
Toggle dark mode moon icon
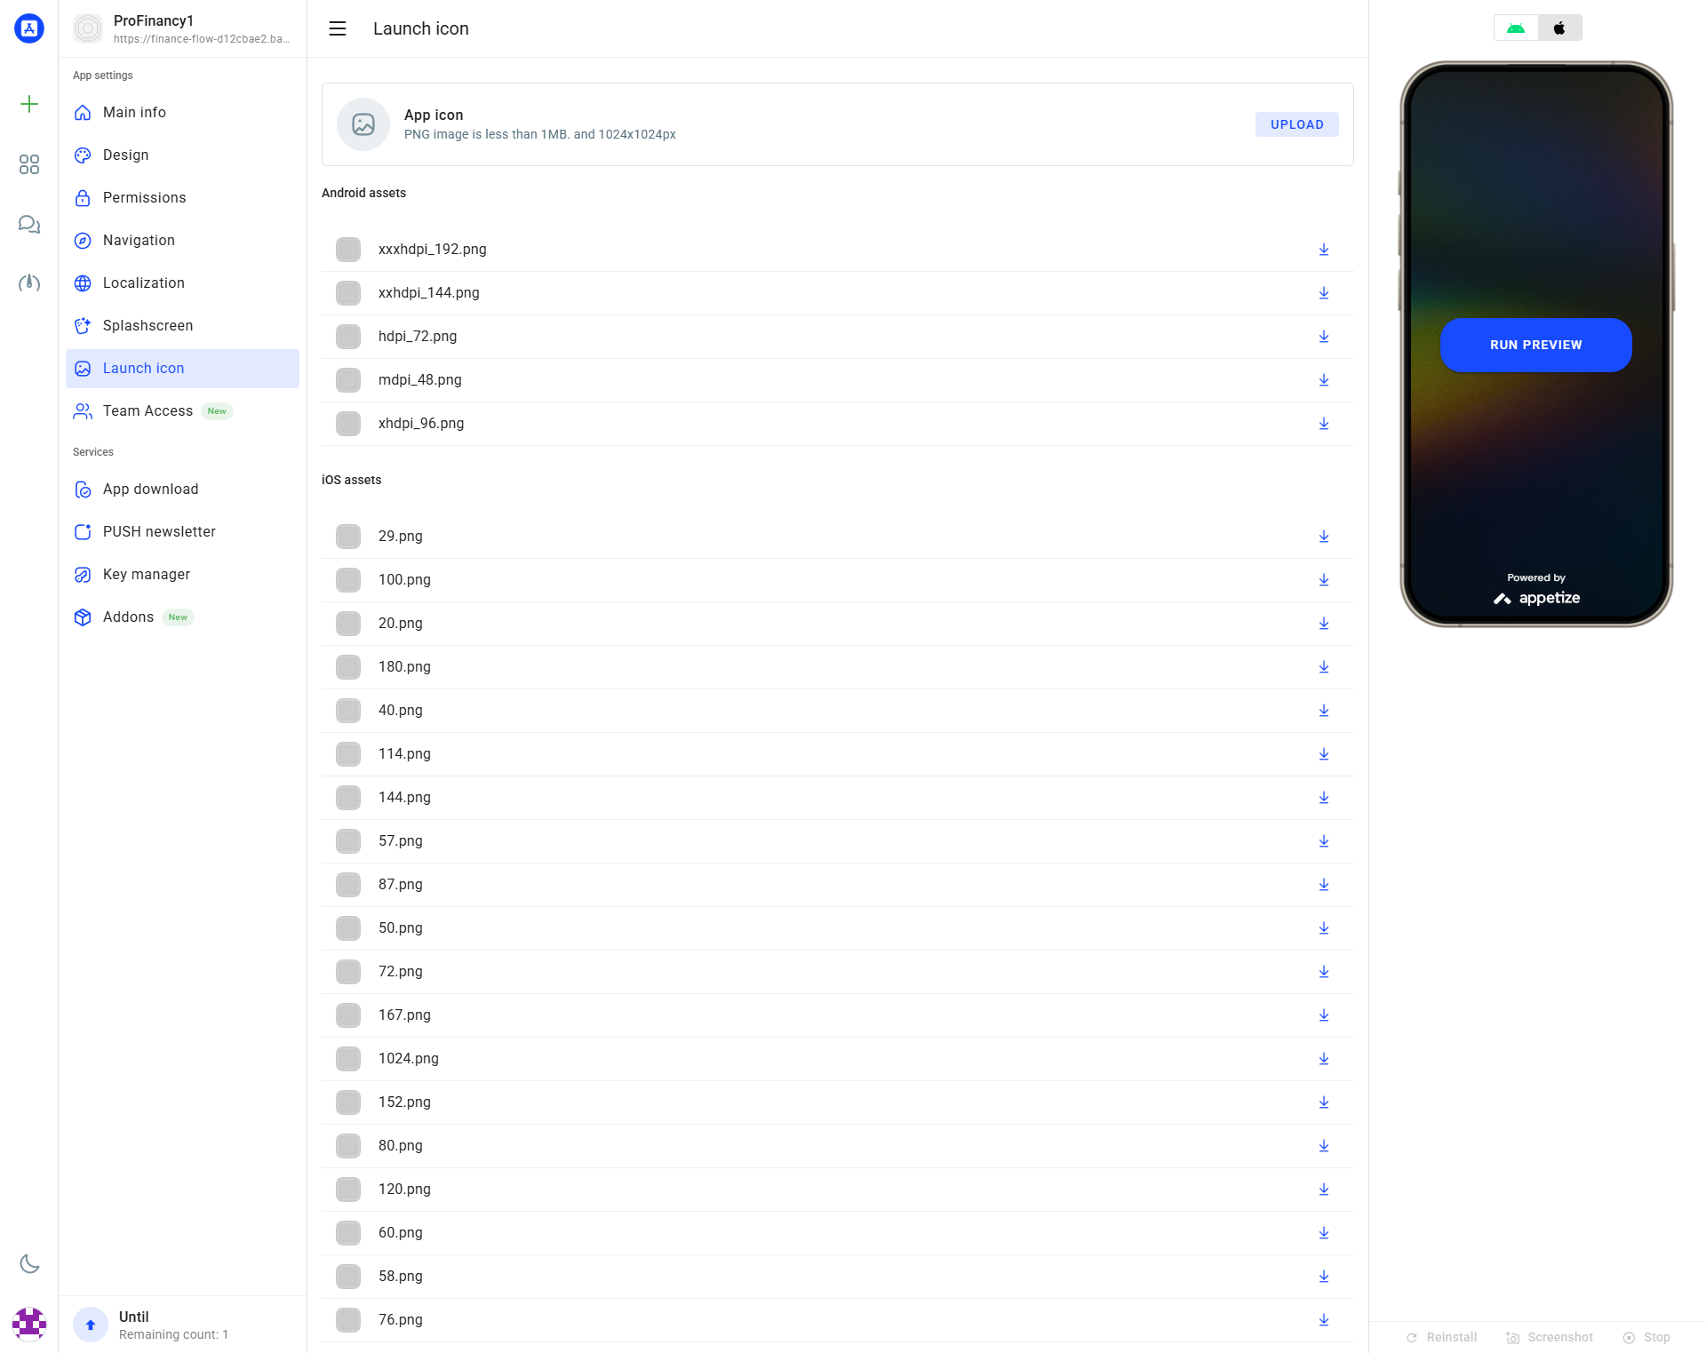(29, 1263)
